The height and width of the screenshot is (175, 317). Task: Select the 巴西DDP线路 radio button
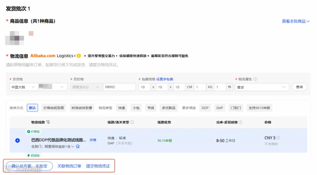[18, 140]
